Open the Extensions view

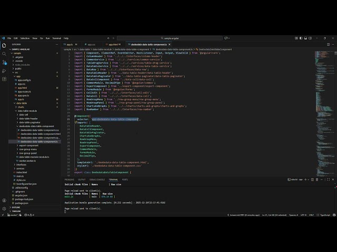4,79
